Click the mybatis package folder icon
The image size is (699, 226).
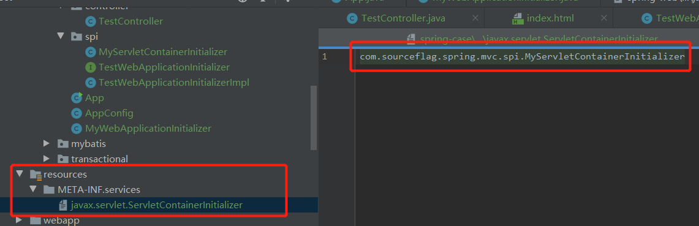(x=63, y=144)
